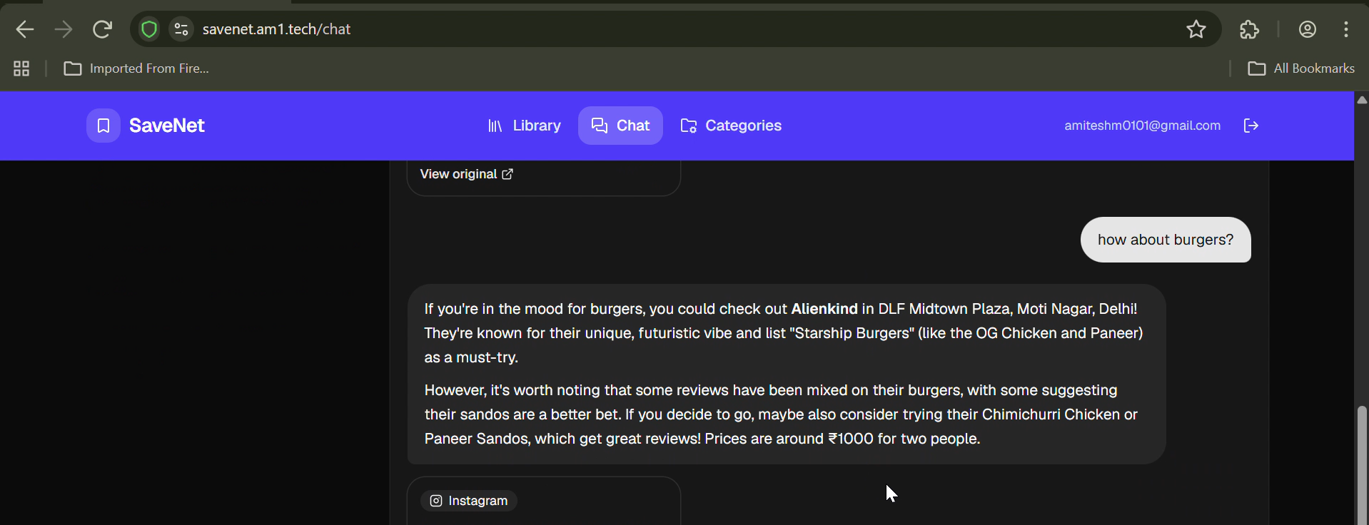
Task: Click the "how about burgers?" message bubble
Action: click(1166, 240)
